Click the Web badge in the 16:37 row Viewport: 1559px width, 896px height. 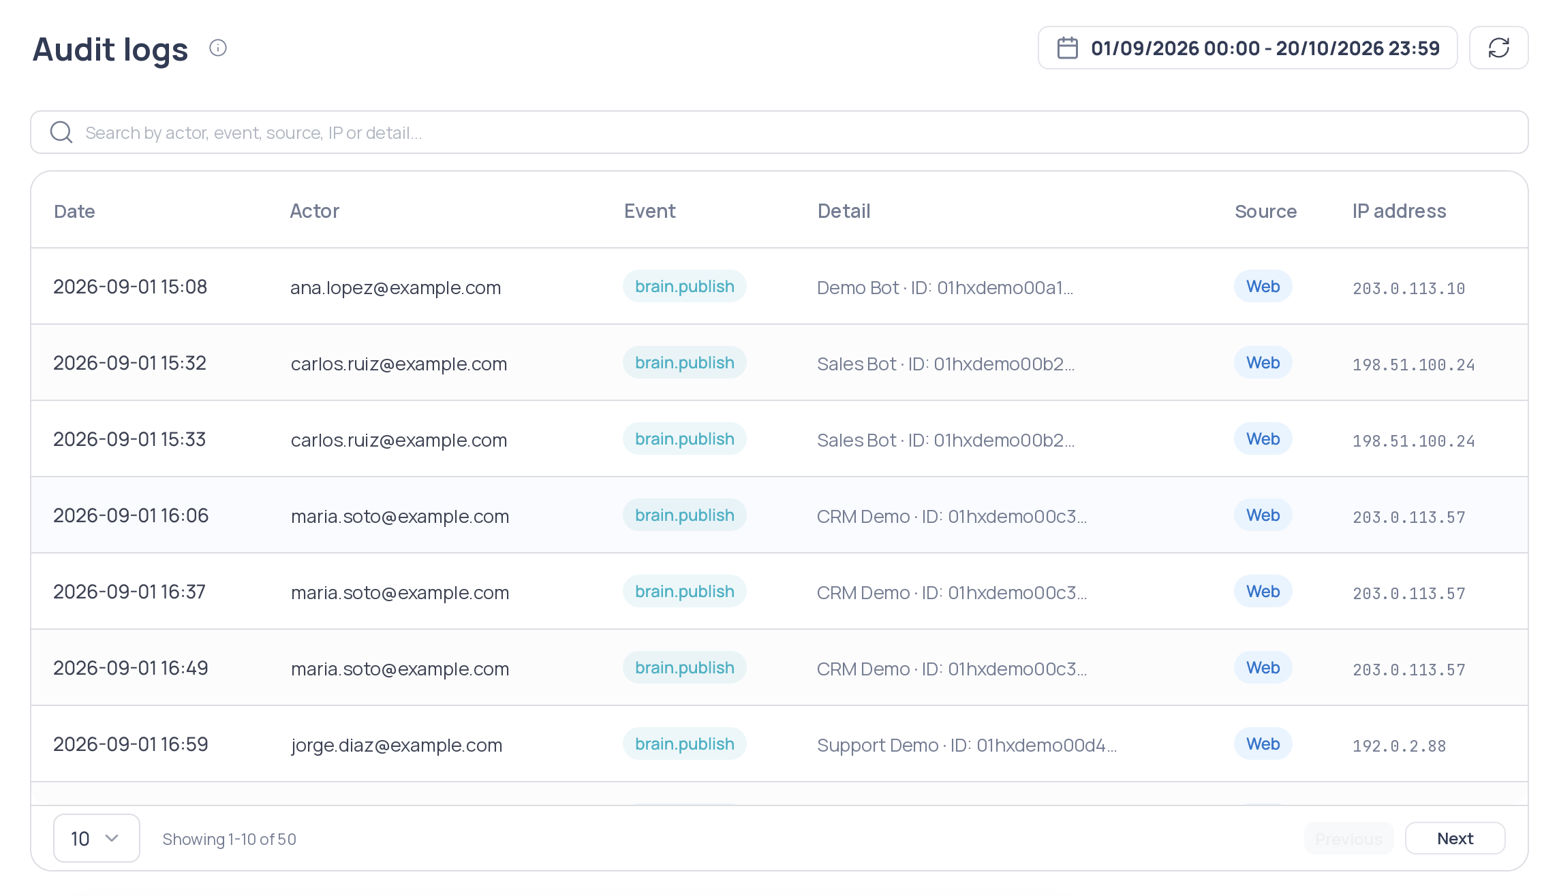[x=1263, y=591]
